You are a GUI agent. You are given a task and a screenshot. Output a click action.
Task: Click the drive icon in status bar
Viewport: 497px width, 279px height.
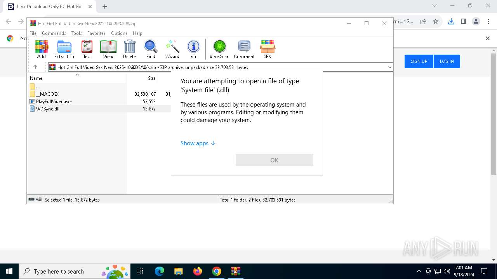click(x=31, y=200)
